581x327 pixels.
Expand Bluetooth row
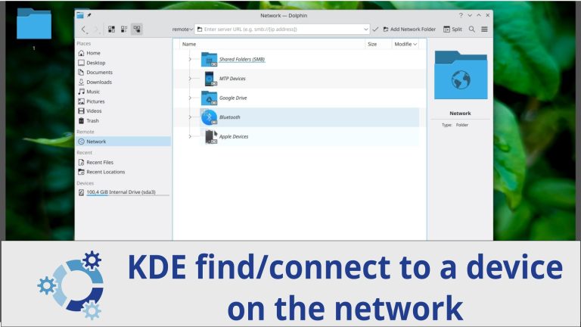190,117
